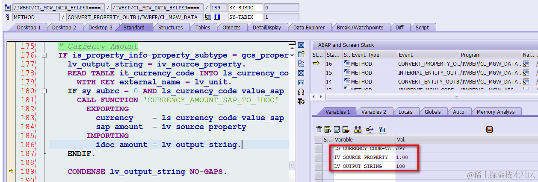Click the trash delete icon in Variables toolbar
This screenshot has height=182, width=538.
pyautogui.click(x=319, y=129)
